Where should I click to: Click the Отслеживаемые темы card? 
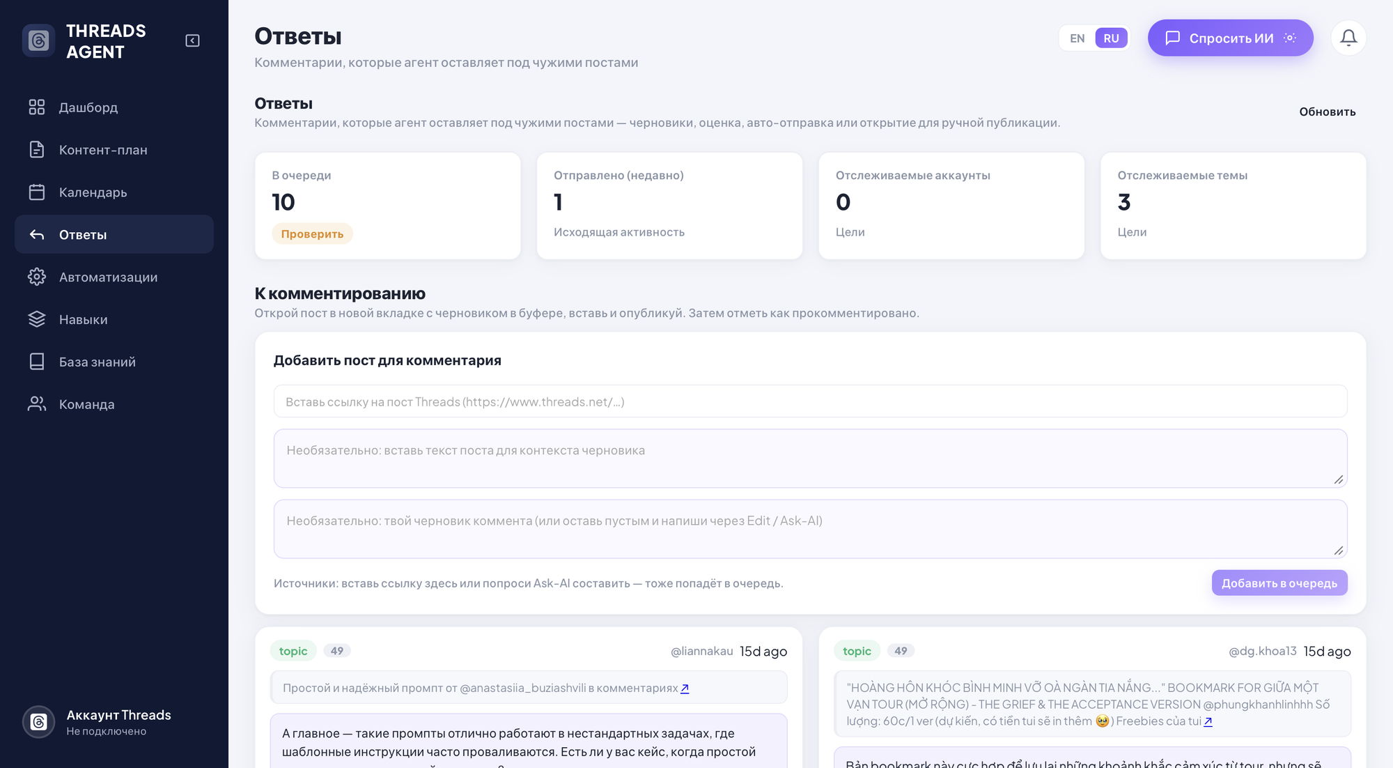coord(1233,206)
